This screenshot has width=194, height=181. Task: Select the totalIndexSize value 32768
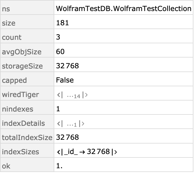click(x=67, y=137)
